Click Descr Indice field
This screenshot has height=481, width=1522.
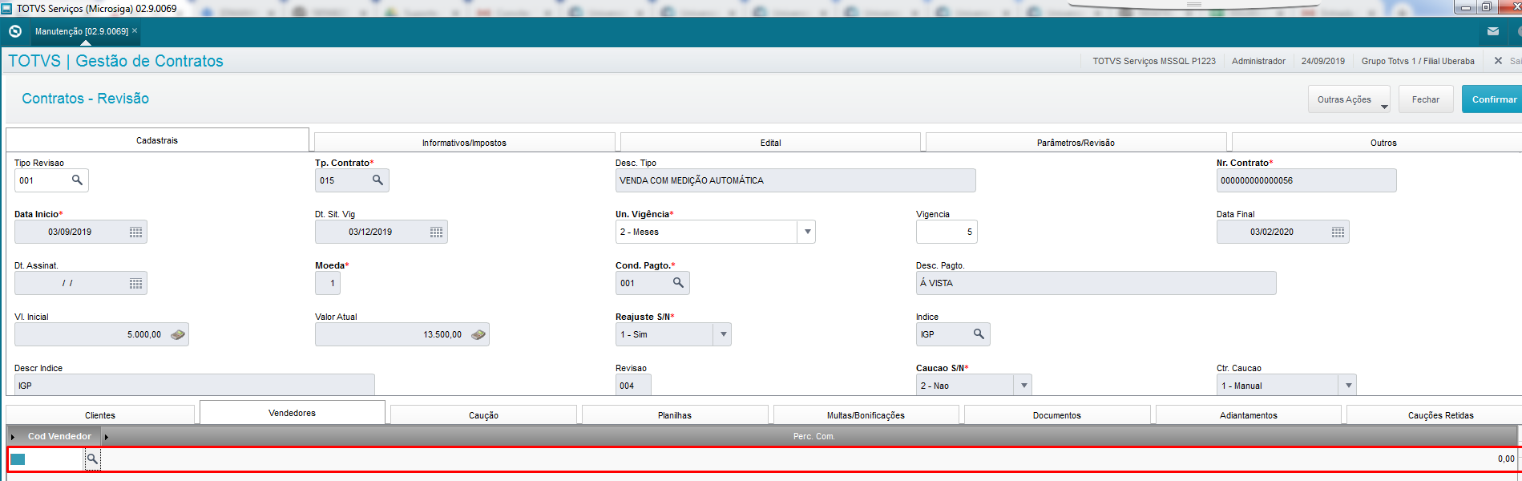coord(195,385)
